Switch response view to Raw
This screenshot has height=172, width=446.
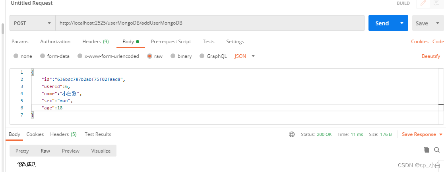(45, 151)
